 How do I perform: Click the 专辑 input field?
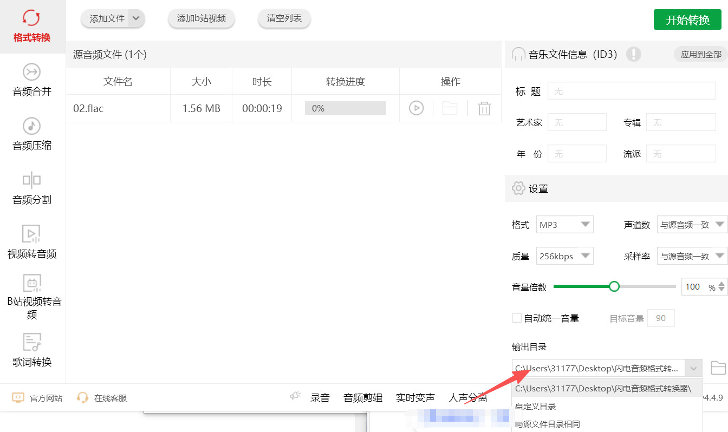681,122
